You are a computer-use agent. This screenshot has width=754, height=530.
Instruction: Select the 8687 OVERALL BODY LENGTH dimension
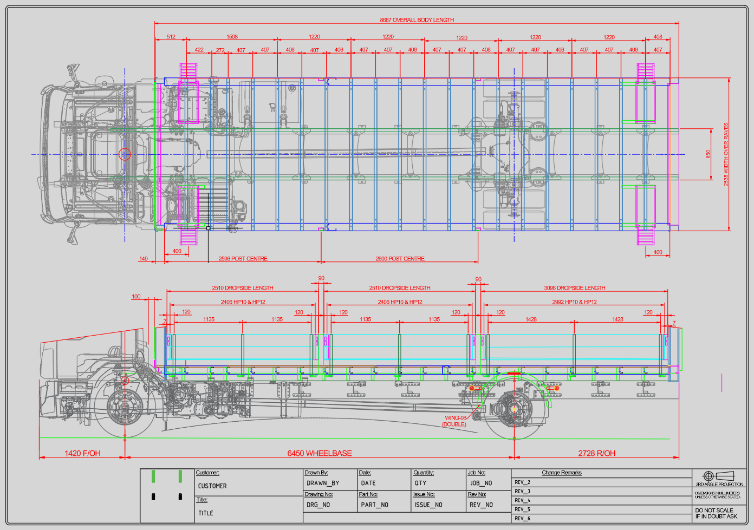tap(417, 20)
